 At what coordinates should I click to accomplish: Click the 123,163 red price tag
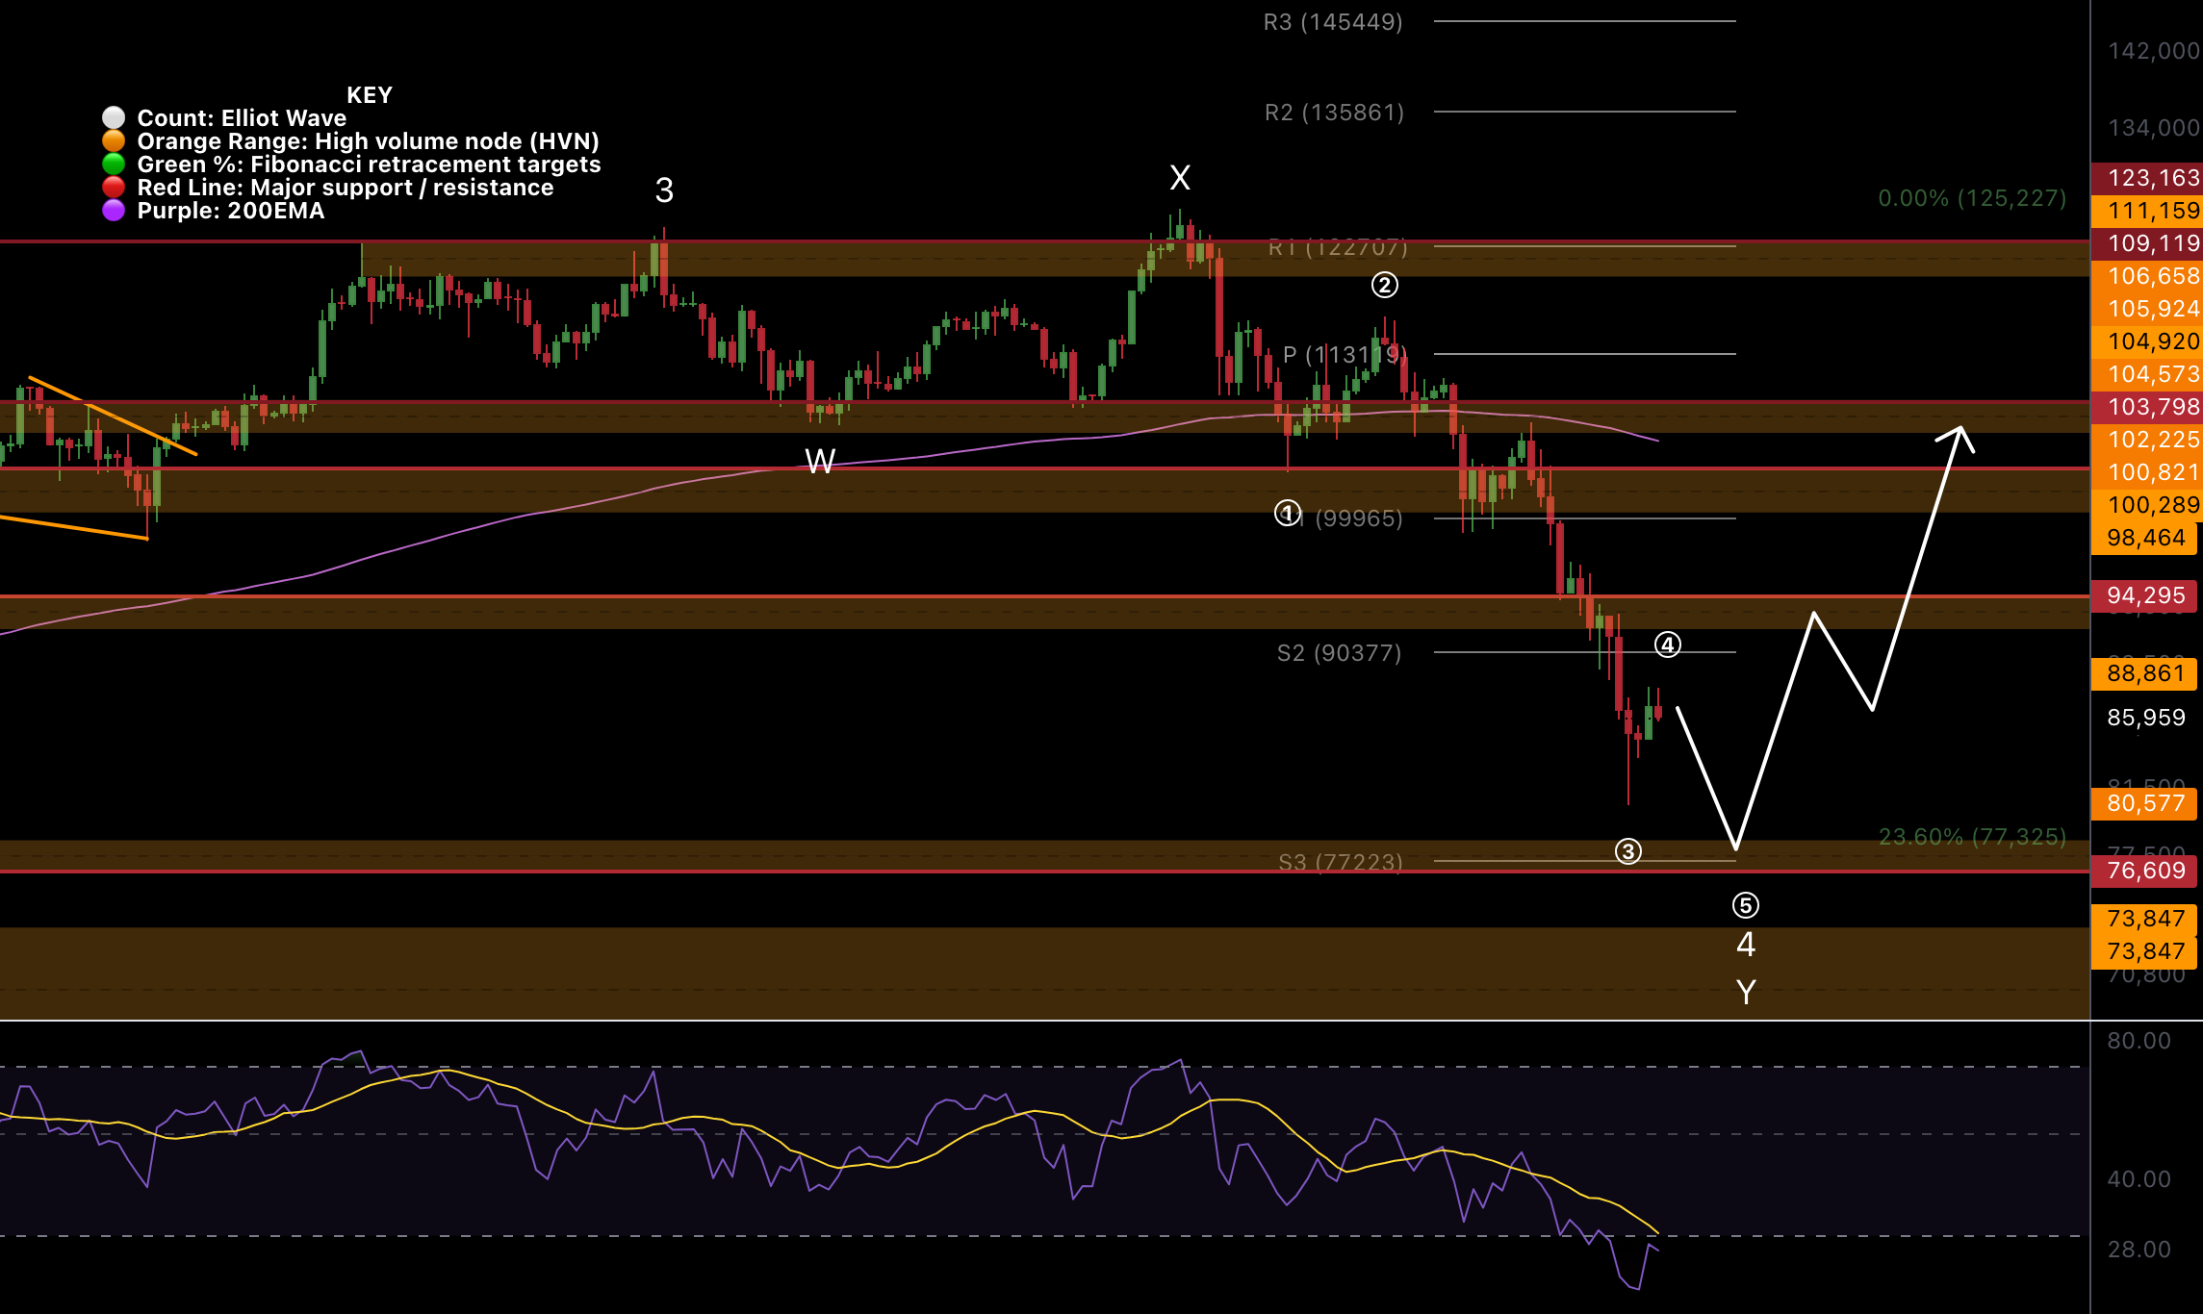(x=2146, y=178)
